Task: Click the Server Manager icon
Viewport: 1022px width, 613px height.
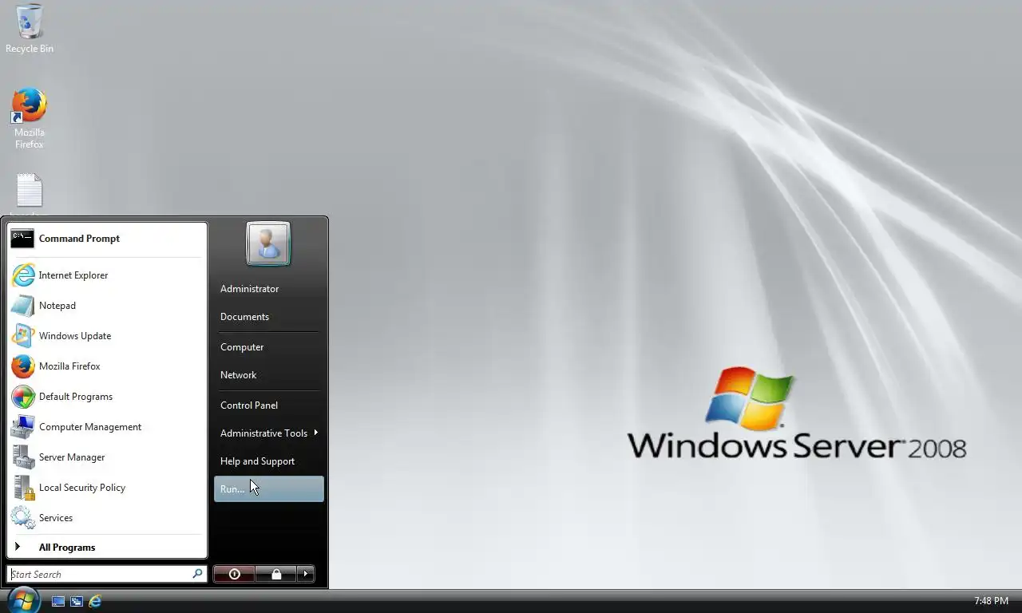Action: pyautogui.click(x=23, y=457)
